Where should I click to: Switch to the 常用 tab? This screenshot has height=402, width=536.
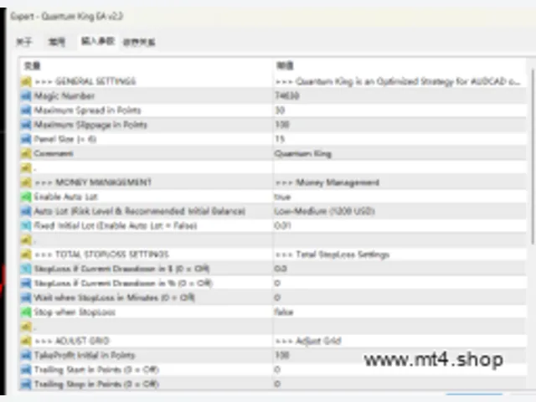(56, 42)
